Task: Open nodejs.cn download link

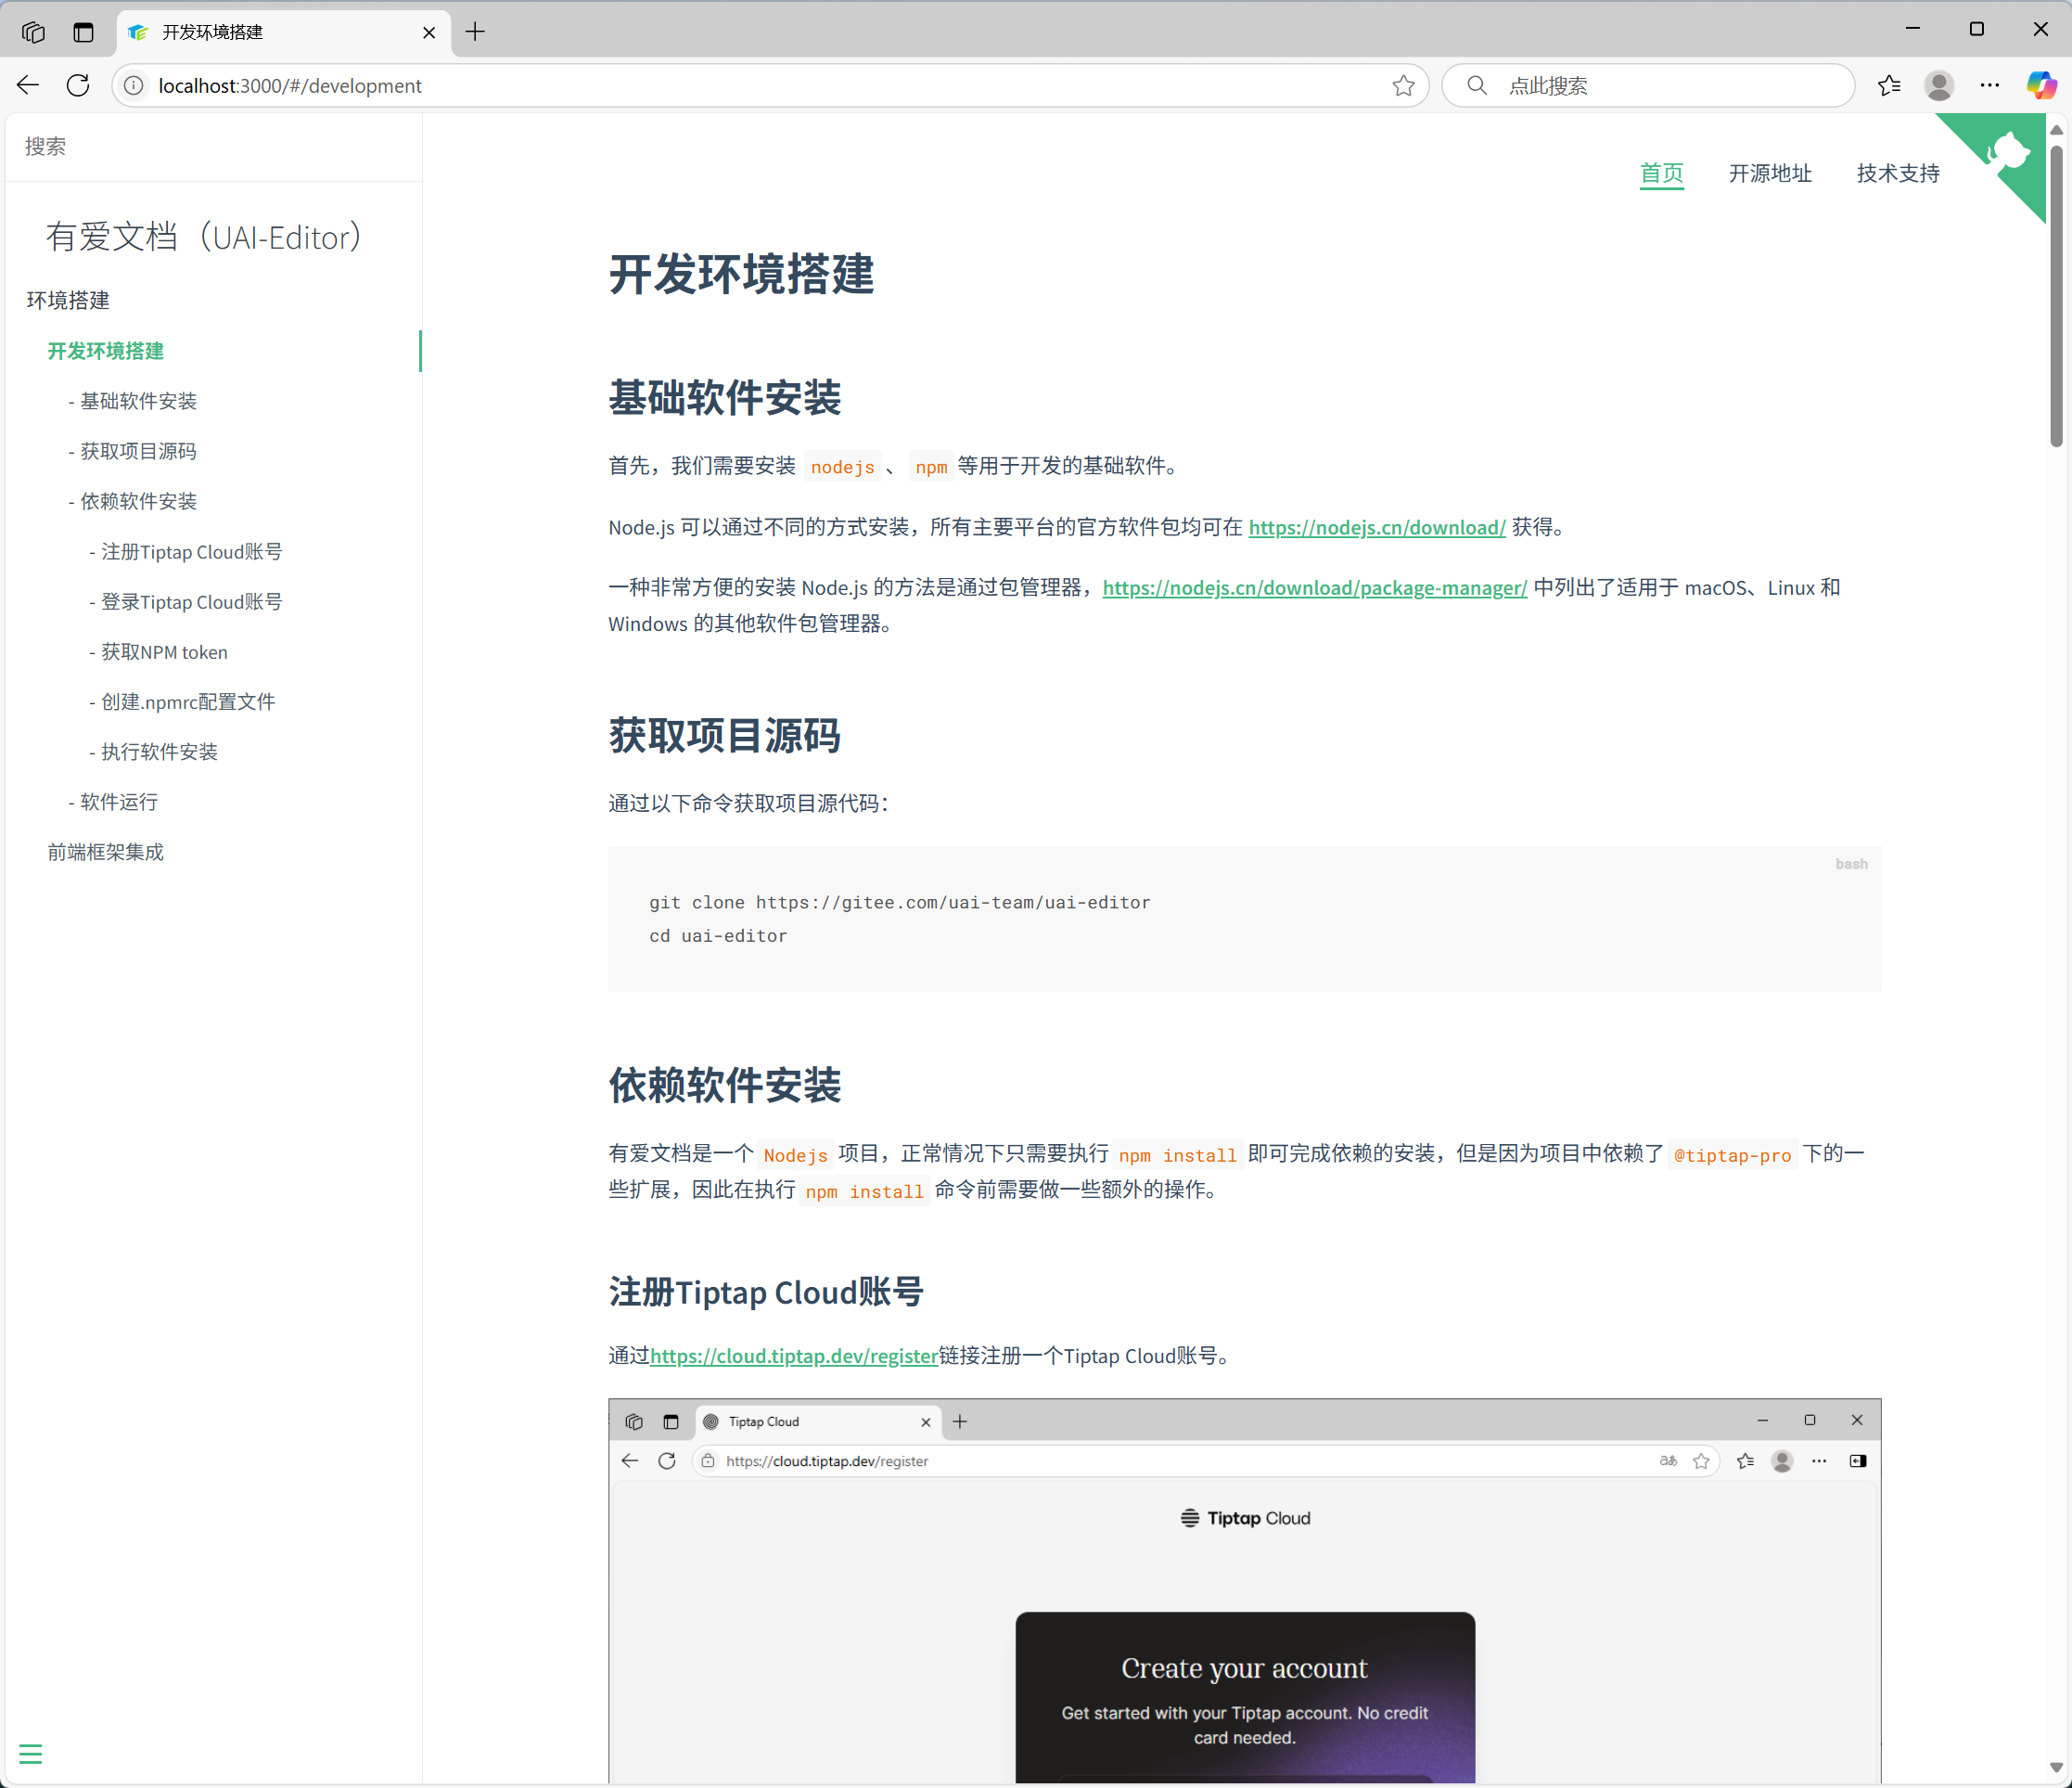Action: [1376, 527]
